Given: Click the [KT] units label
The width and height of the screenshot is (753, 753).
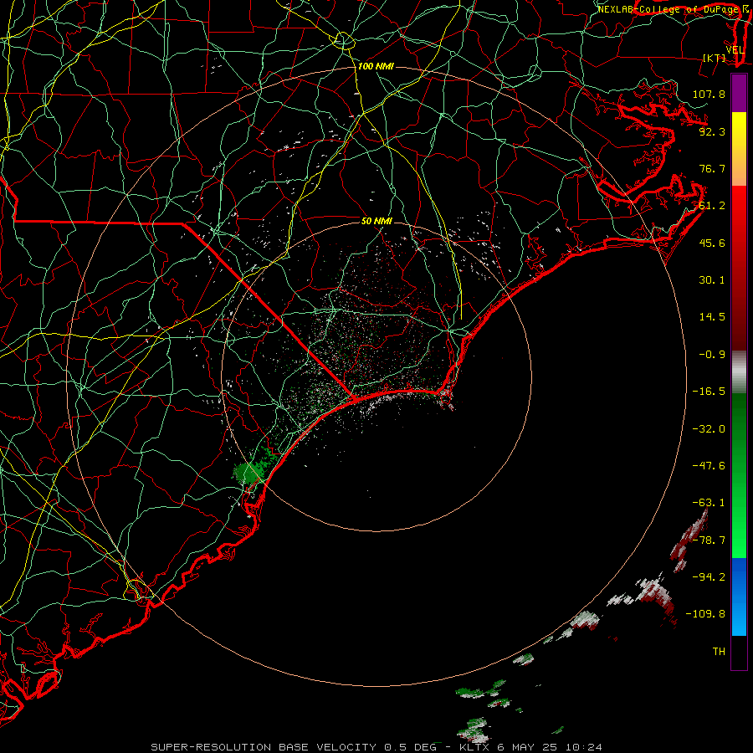Looking at the screenshot, I should pos(715,58).
